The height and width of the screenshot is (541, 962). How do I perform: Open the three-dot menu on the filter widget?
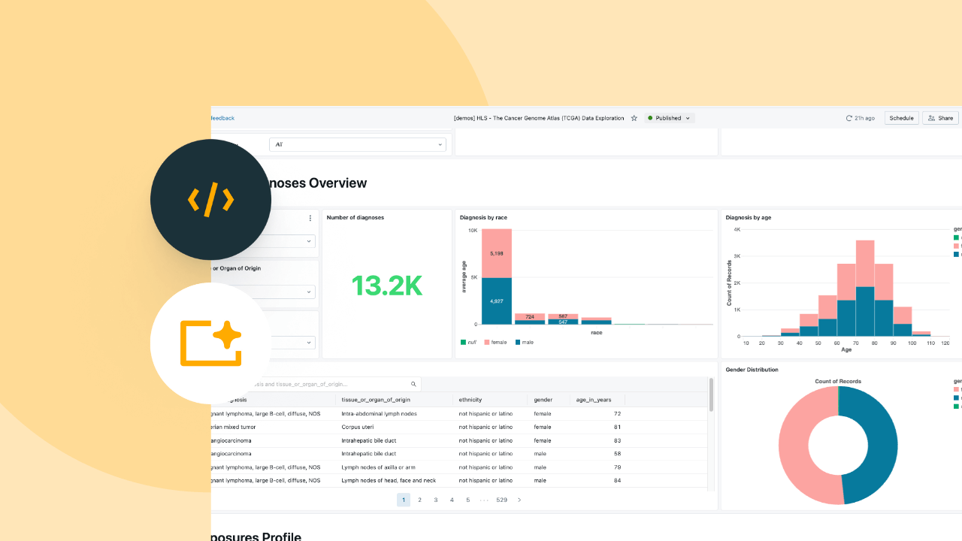pyautogui.click(x=310, y=219)
